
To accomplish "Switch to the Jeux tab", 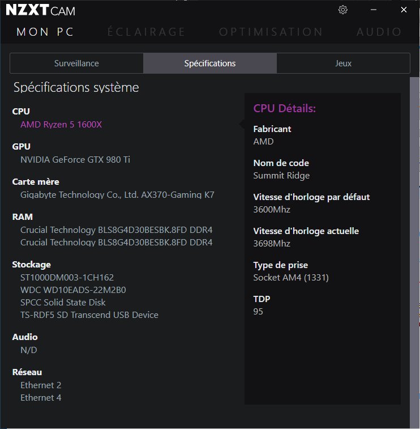I will coord(343,63).
